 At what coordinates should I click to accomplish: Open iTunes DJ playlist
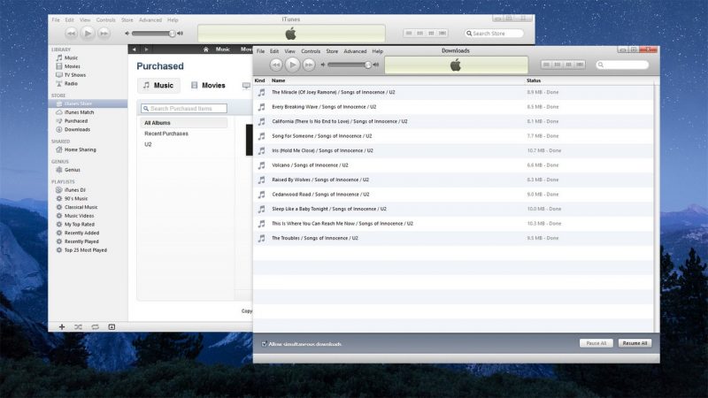(74, 190)
